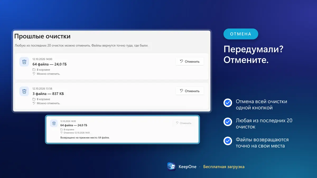Click trash icon in the inset card

point(54,123)
